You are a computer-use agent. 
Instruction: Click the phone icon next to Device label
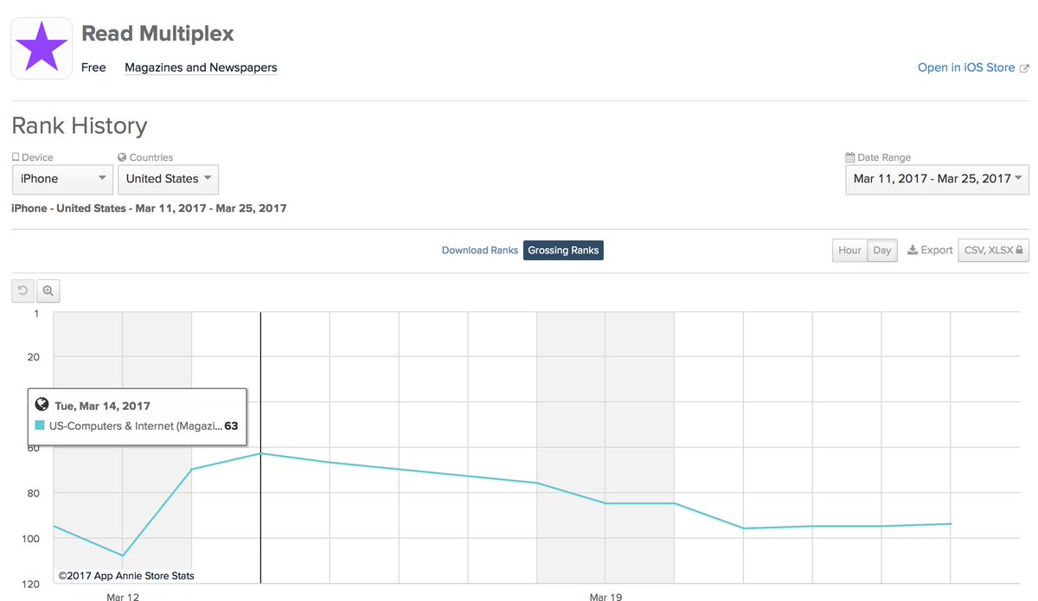pyautogui.click(x=16, y=157)
